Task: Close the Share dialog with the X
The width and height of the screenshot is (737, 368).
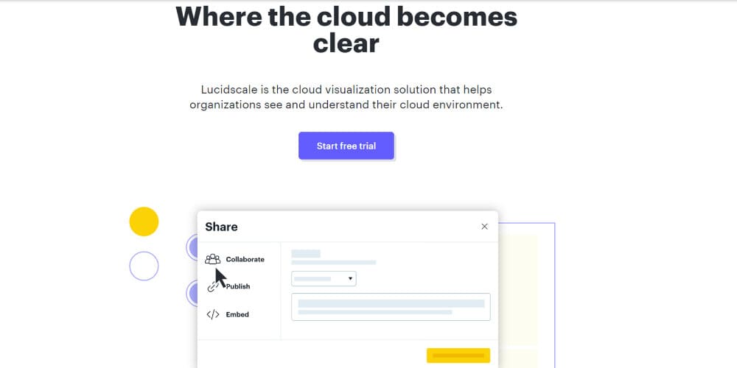Action: pos(485,227)
